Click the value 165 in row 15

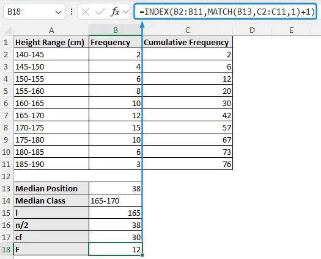116,213
